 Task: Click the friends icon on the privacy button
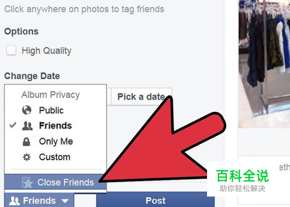point(14,201)
